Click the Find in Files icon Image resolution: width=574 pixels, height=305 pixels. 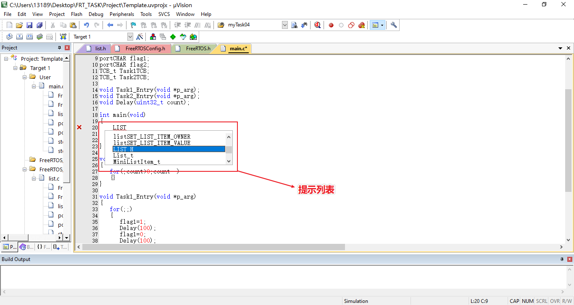pos(221,25)
